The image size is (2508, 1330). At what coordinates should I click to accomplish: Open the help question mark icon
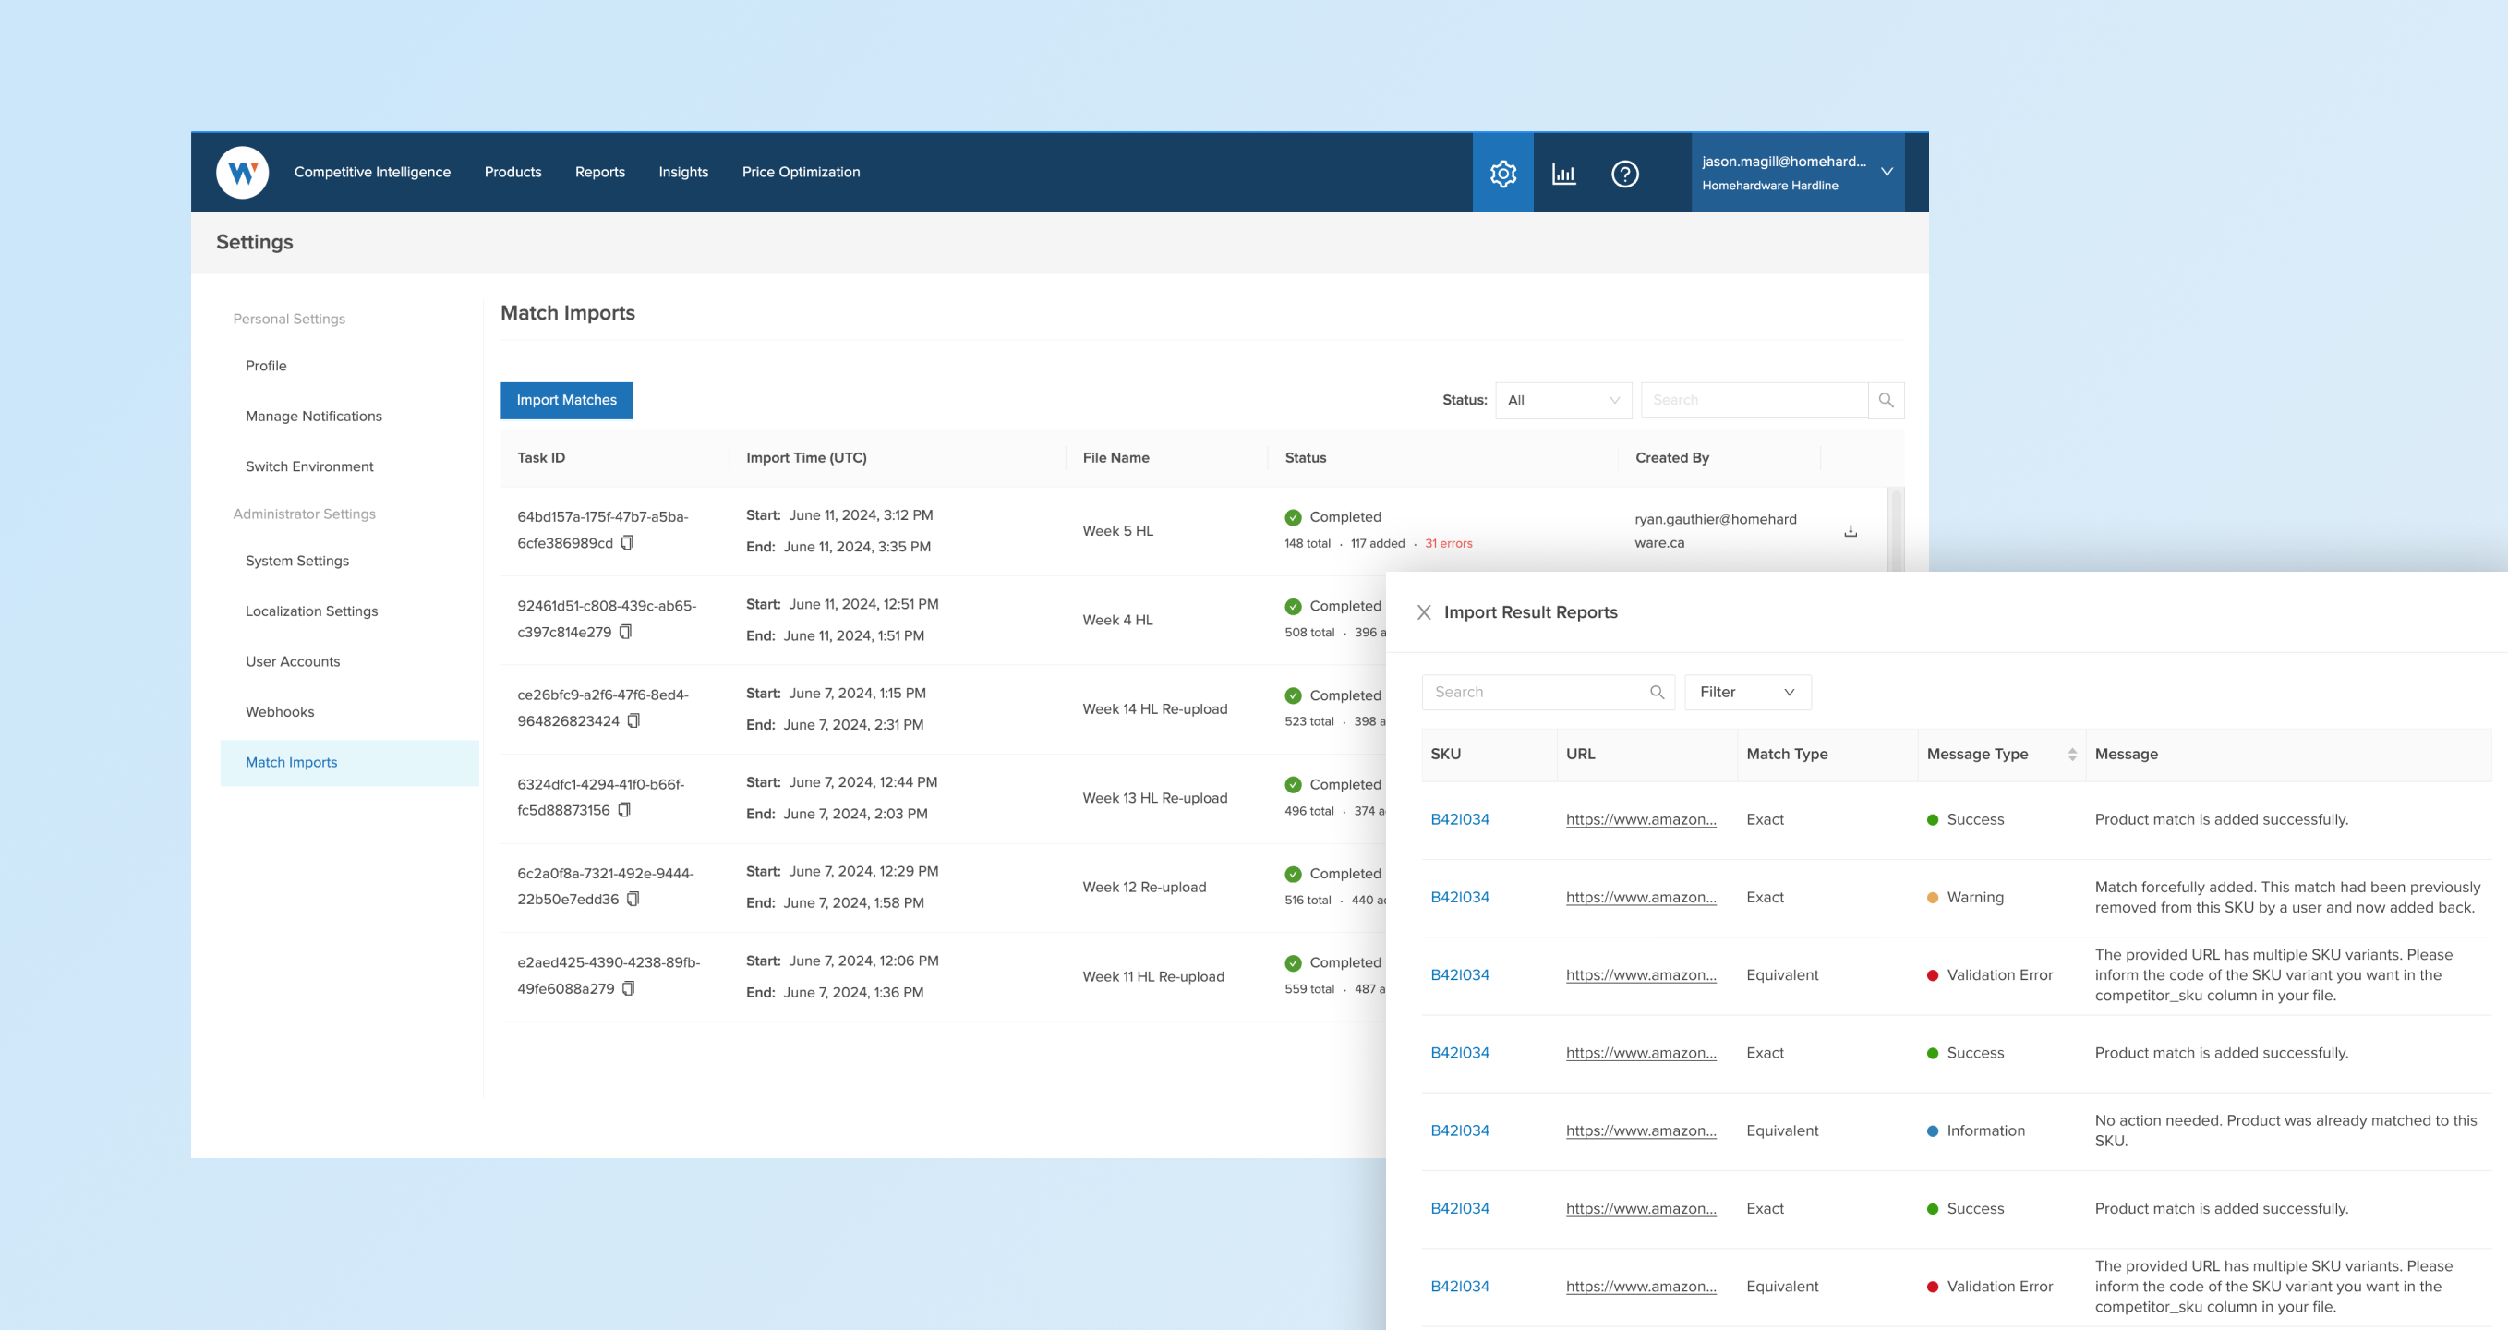click(x=1624, y=174)
